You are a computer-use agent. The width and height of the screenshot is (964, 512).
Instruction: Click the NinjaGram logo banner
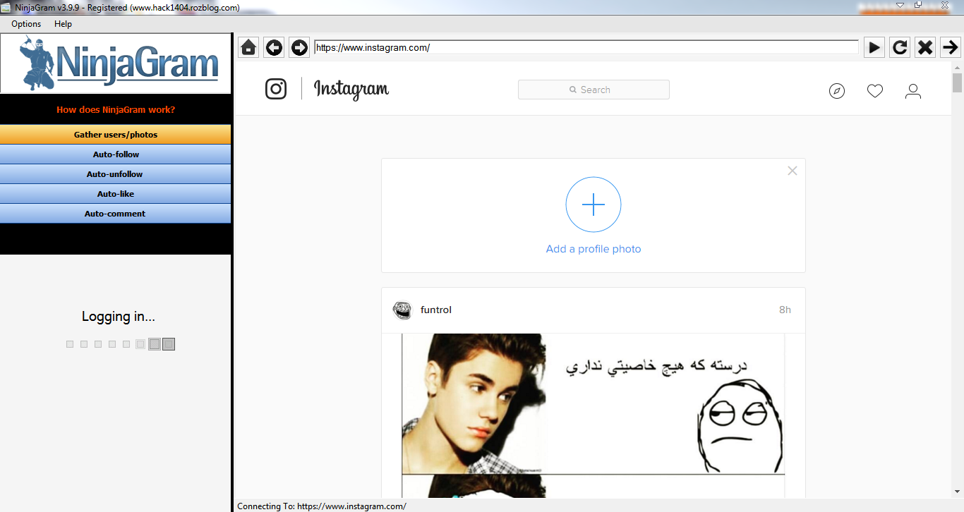(116, 63)
